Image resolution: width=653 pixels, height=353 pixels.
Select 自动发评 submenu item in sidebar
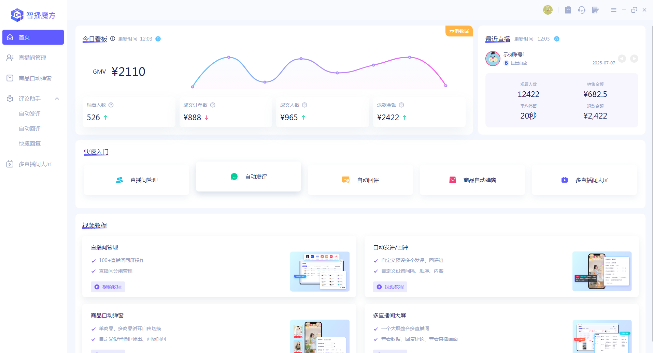30,113
